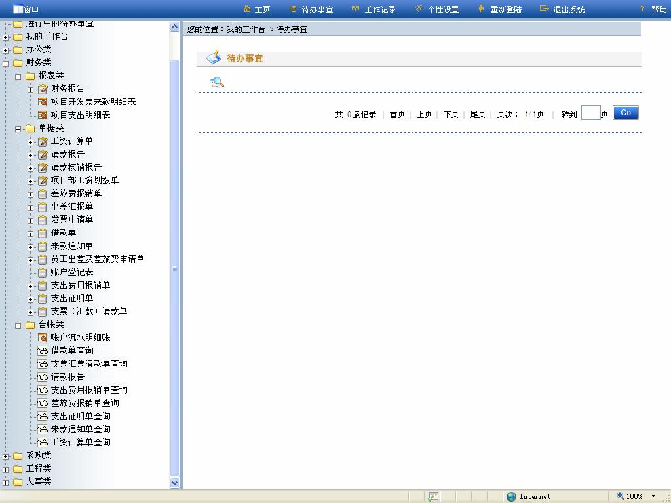Viewport: 671px width, 503px height.
Task: Click the 帮助 question mark icon
Action: coord(642,9)
